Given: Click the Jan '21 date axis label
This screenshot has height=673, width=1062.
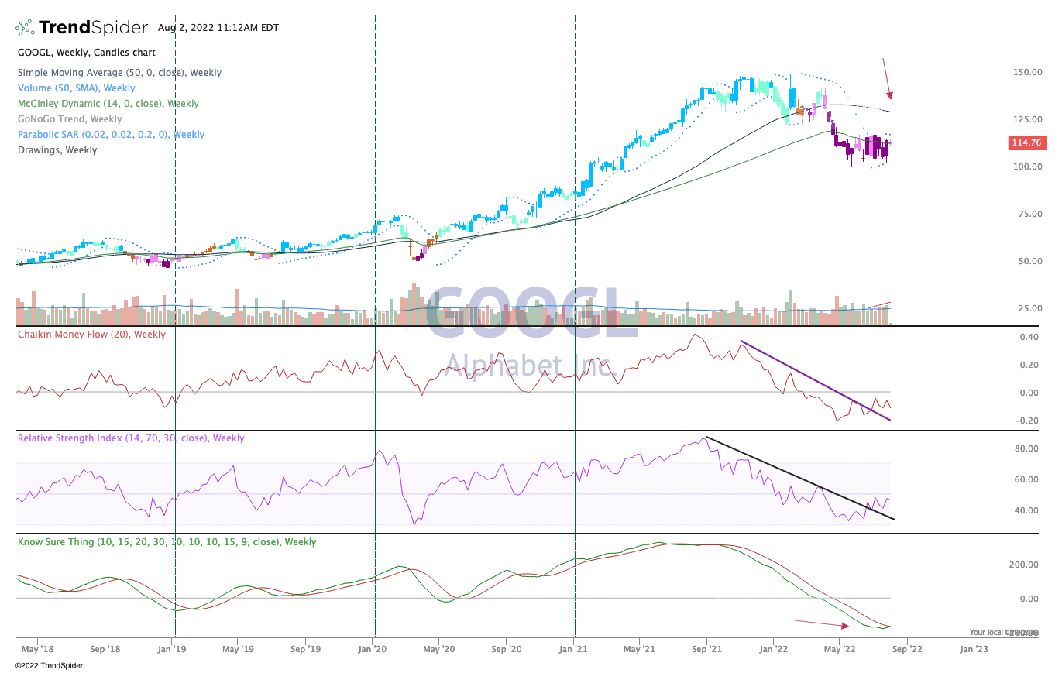Looking at the screenshot, I should (573, 651).
